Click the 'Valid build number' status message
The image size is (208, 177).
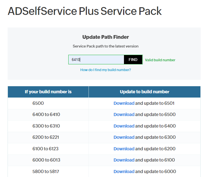(x=160, y=60)
